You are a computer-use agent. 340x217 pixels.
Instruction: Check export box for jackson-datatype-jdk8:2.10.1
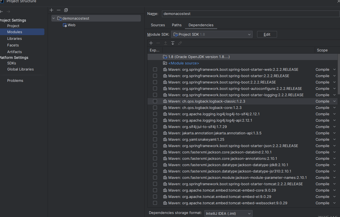coord(155,165)
